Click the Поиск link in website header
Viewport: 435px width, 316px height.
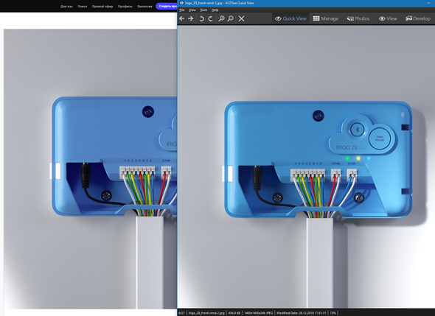pos(83,7)
